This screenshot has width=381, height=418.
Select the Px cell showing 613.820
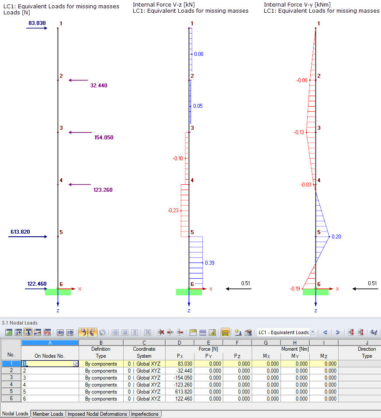(180, 392)
